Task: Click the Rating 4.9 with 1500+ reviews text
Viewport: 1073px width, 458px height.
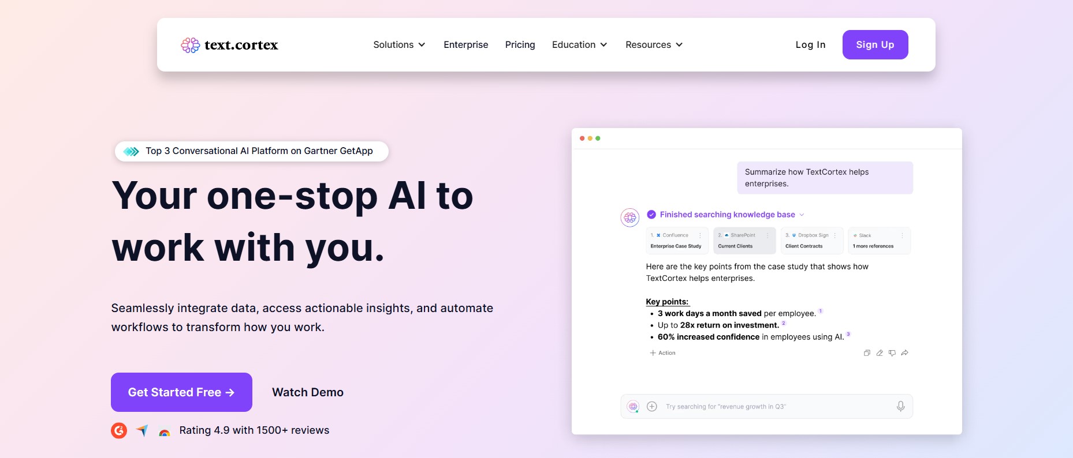Action: [x=254, y=430]
